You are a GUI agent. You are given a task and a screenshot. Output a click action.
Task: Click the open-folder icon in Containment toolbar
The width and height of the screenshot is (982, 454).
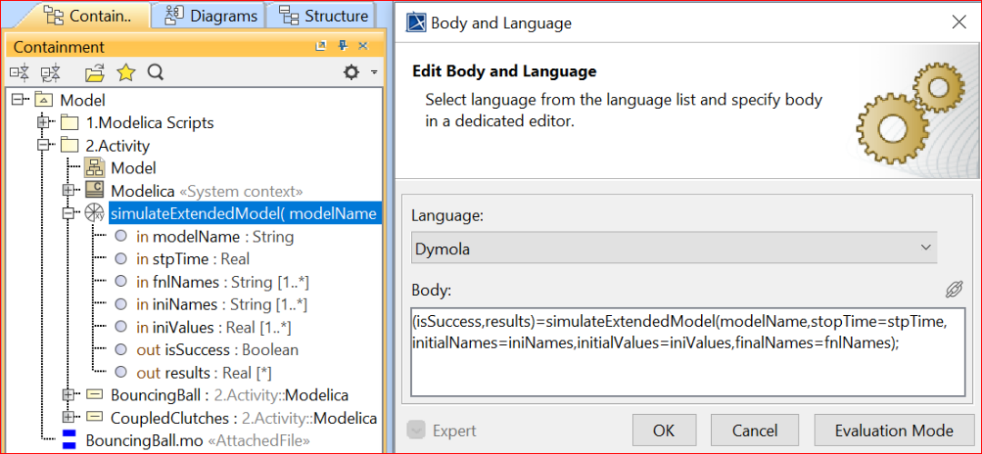[95, 73]
